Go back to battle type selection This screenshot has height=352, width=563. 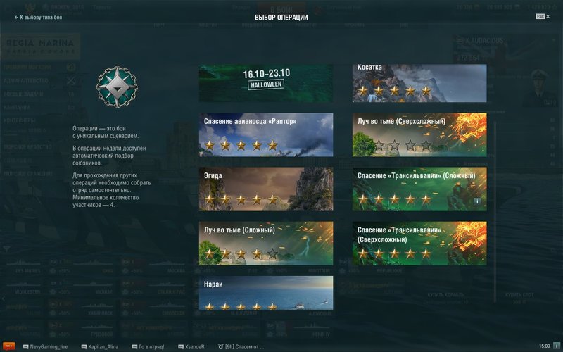pos(37,17)
